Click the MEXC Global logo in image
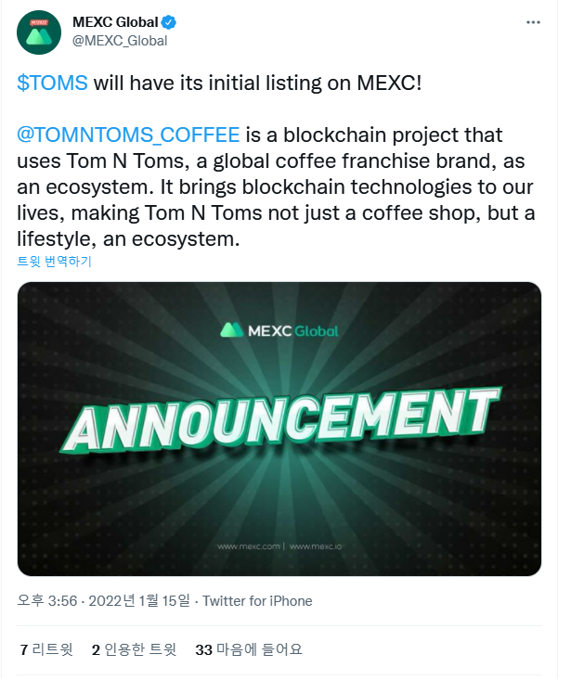 coord(279,330)
